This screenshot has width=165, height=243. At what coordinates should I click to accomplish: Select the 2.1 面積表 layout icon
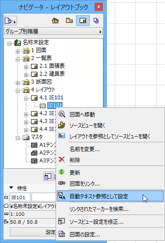[34, 67]
